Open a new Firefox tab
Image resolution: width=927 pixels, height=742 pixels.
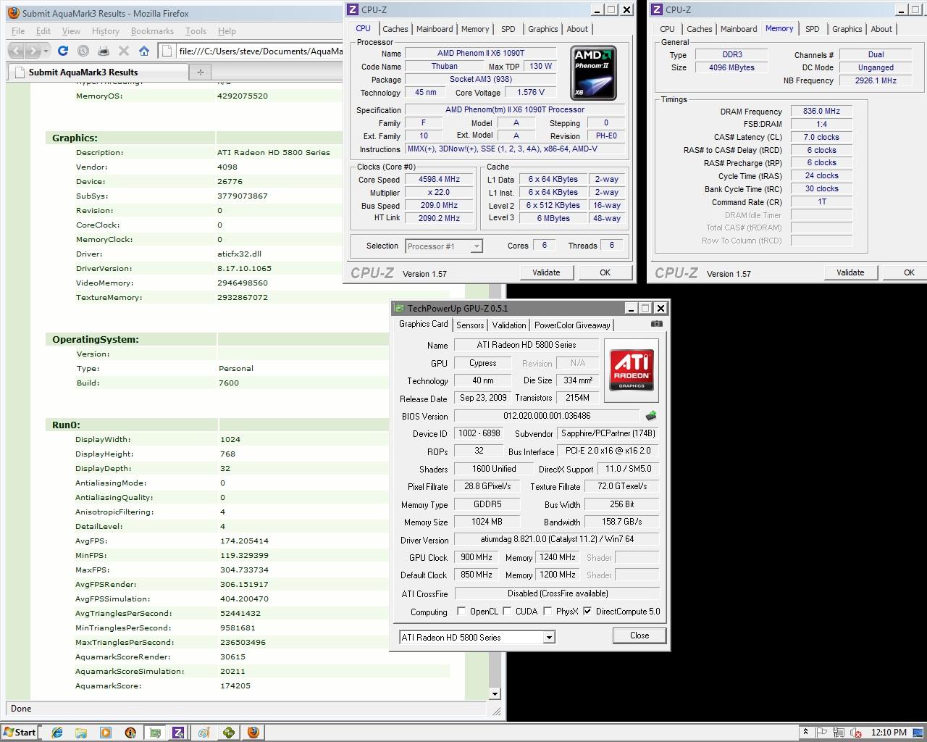click(x=200, y=72)
